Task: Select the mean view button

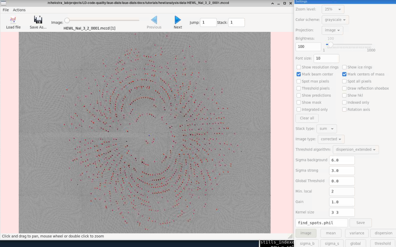Action: 331,233
